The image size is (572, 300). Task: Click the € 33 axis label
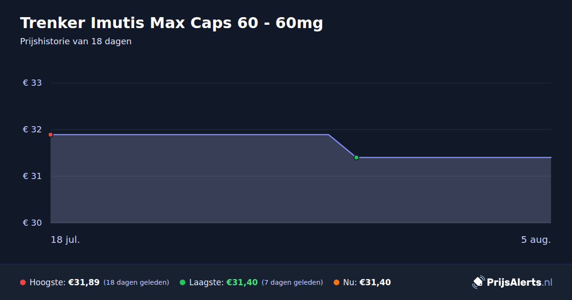pyautogui.click(x=32, y=83)
